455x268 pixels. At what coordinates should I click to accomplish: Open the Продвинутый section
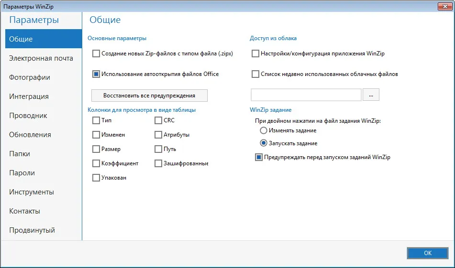(32, 230)
